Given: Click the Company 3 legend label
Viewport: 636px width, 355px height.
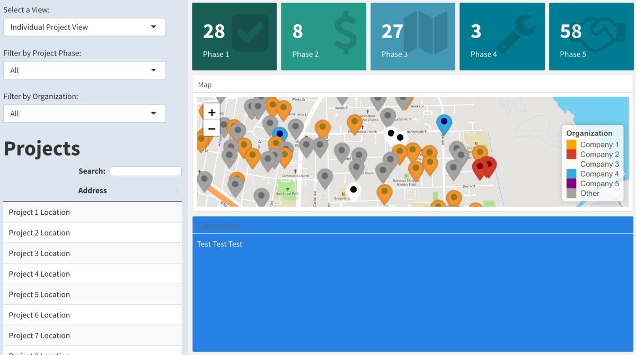Looking at the screenshot, I should [x=599, y=164].
